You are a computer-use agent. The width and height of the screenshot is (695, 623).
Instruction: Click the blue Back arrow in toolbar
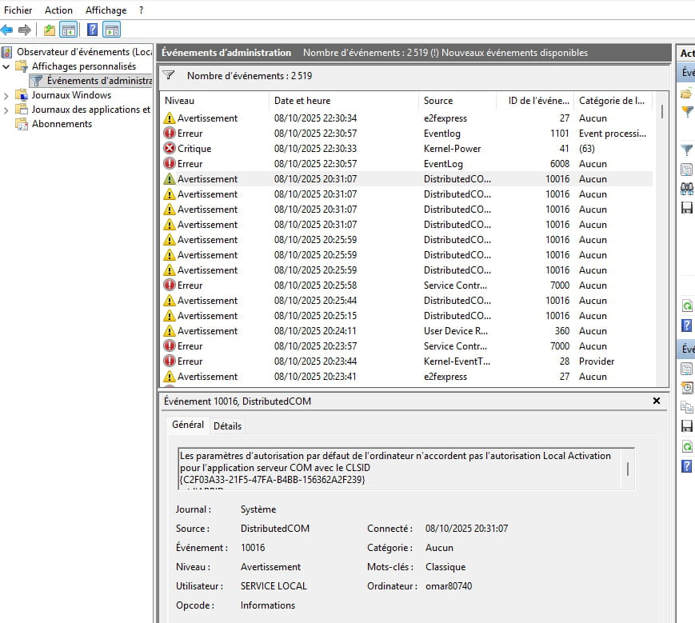[7, 30]
